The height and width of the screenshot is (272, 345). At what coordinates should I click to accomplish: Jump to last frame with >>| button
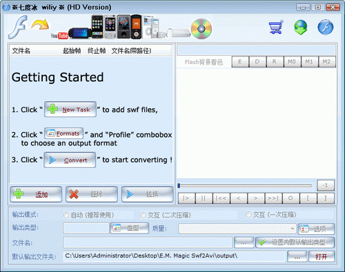pyautogui.click(x=273, y=198)
